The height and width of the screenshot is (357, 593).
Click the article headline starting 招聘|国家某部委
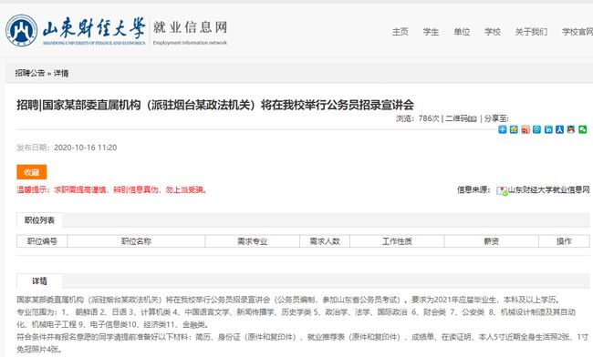[215, 105]
